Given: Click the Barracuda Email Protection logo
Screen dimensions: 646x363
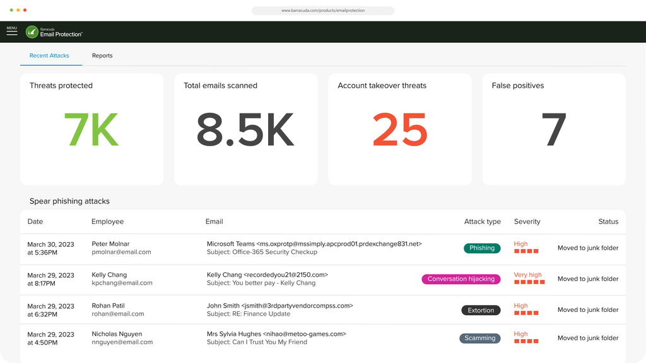Looking at the screenshot, I should 54,32.
